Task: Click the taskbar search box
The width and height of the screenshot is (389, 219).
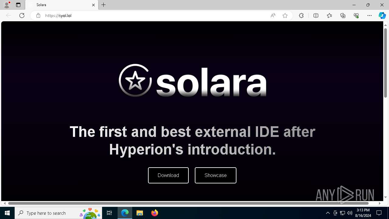Action: (58, 213)
